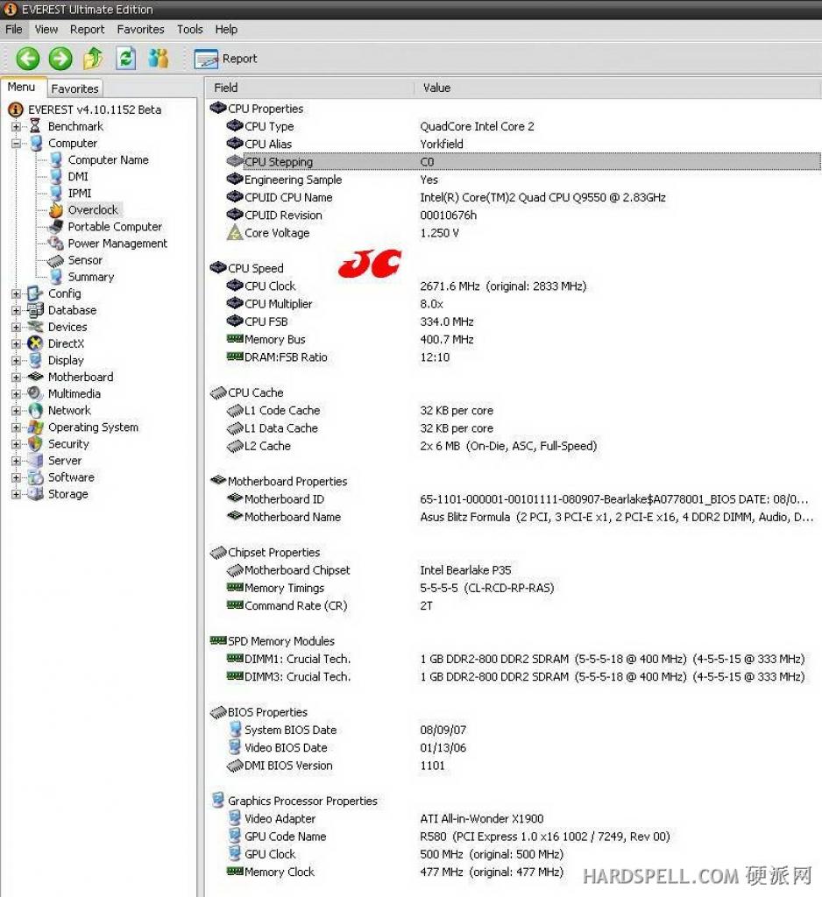Click the DirectX icon in tree
Image resolution: width=822 pixels, height=897 pixels.
(x=35, y=343)
